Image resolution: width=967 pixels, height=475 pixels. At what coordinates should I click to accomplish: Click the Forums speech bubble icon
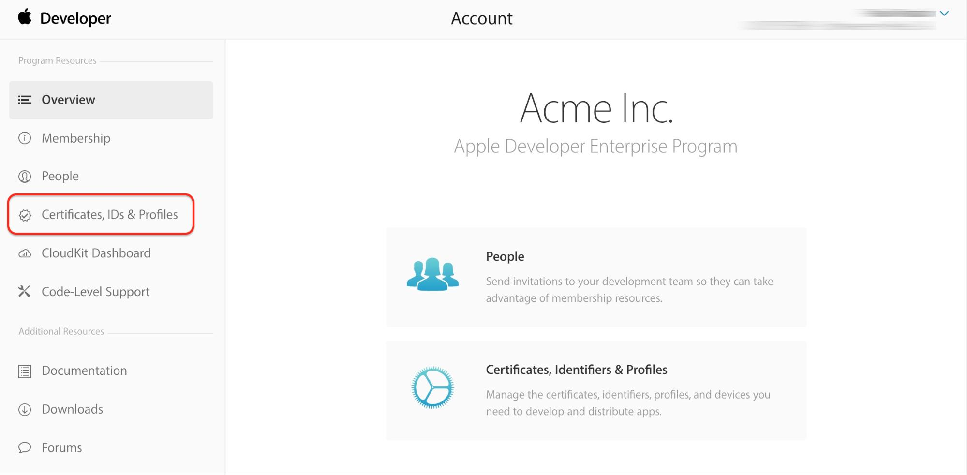coord(25,448)
